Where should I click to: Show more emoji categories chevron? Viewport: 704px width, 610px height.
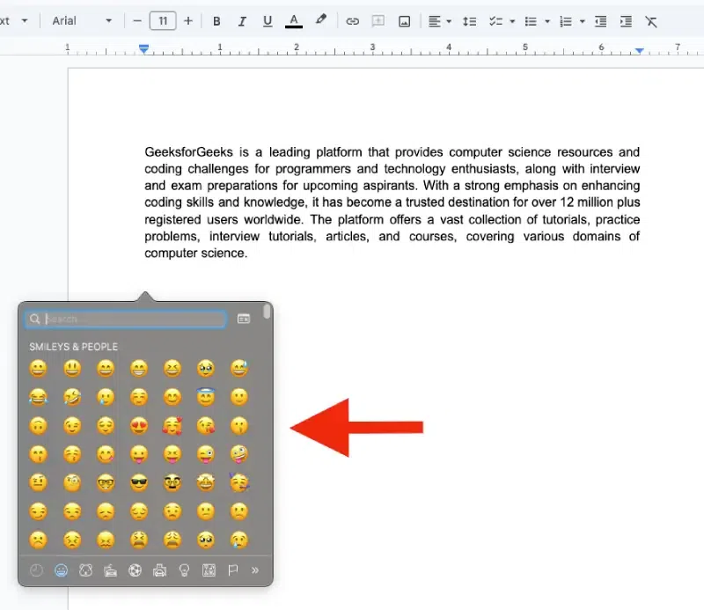pyautogui.click(x=255, y=570)
